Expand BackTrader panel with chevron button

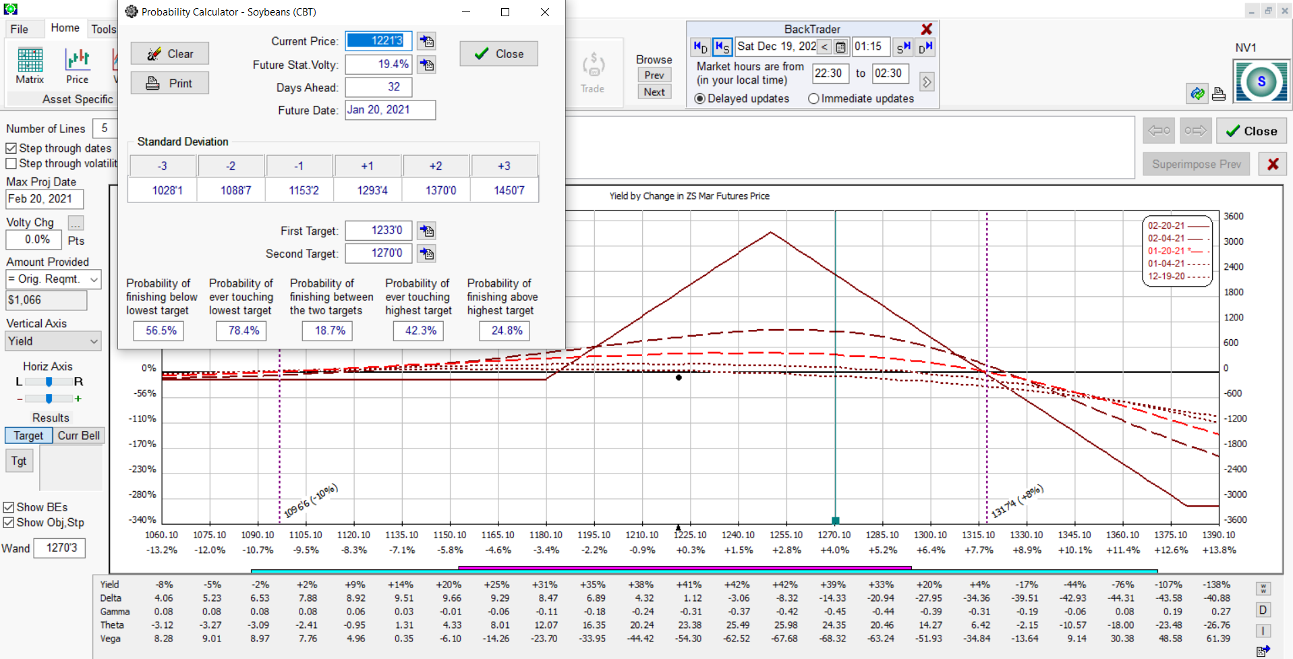(927, 82)
